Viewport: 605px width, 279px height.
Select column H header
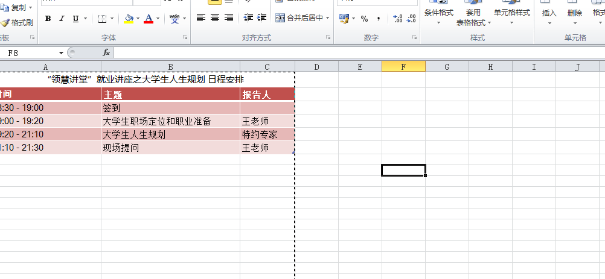[490, 67]
